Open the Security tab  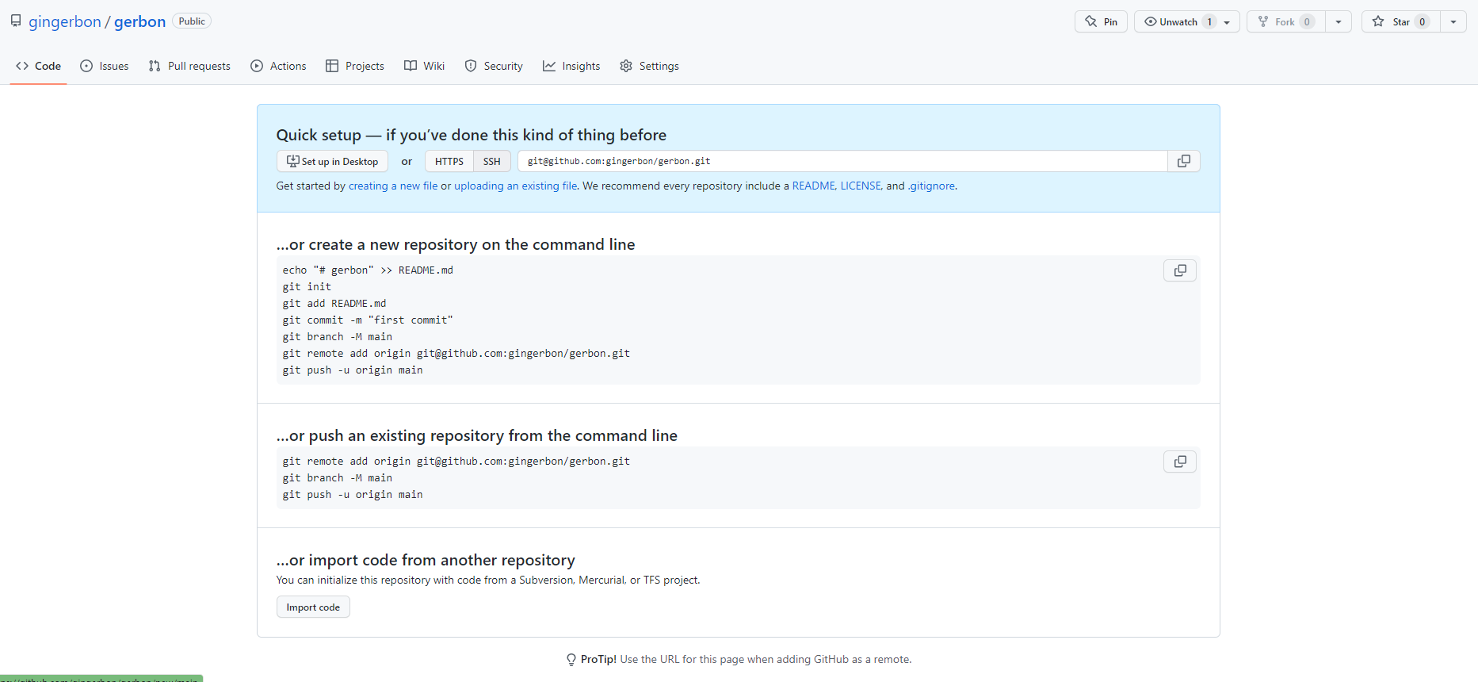pos(494,66)
